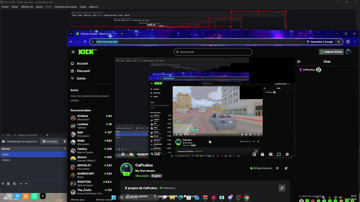
Task: Open a new Chrome tab
Action: coord(122,34)
